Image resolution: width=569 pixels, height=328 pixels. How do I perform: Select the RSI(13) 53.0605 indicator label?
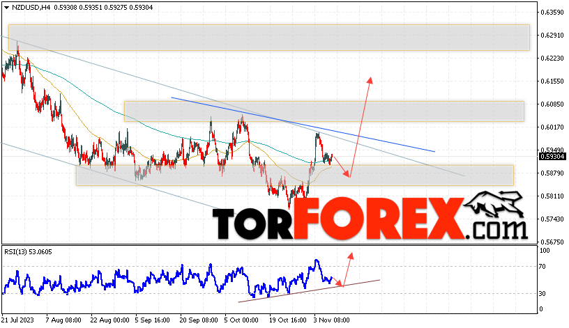29,252
